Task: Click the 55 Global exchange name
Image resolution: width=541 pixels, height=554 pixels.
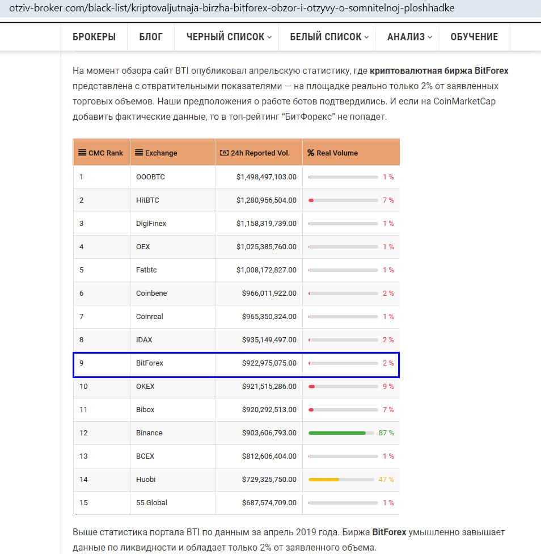Action: coord(151,503)
